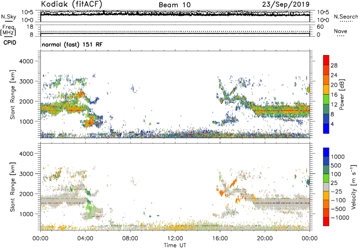358x248 pixels.
Task: Click the Slant Range label of power panel
Action: (13, 94)
